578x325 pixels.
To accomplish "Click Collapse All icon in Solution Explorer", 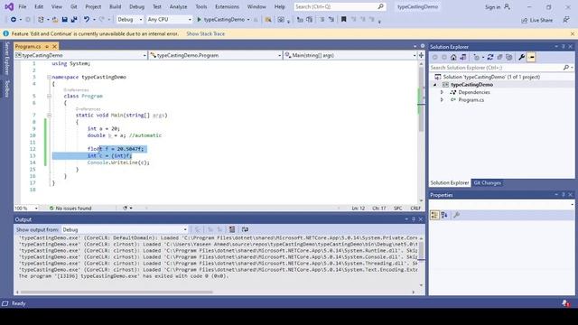I will coord(499,58).
